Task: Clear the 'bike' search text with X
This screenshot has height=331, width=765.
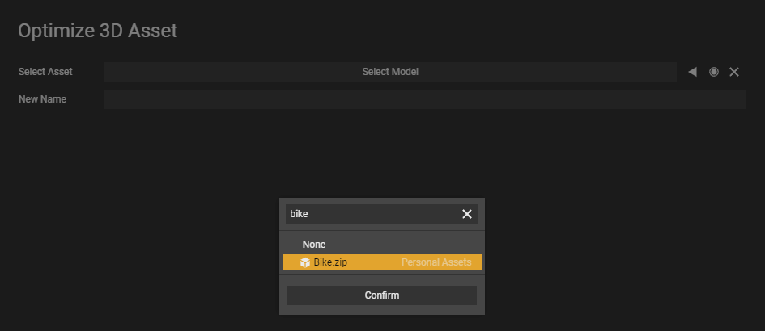Action: pos(467,214)
